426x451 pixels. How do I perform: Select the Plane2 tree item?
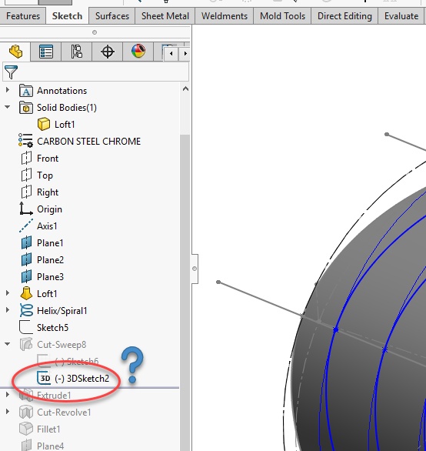pos(50,260)
